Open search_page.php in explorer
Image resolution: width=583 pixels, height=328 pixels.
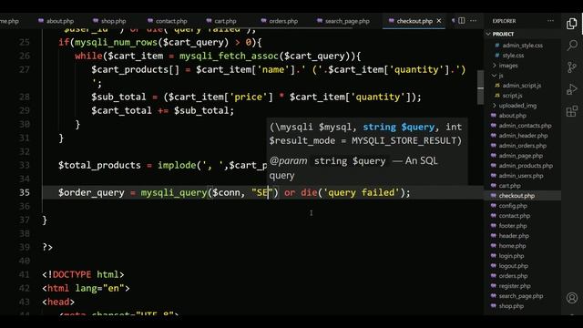tap(522, 296)
